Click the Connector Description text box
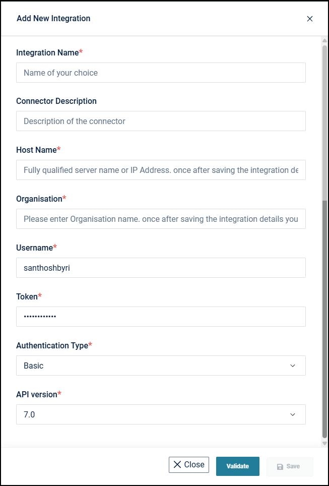The height and width of the screenshot is (486, 329). [x=161, y=121]
